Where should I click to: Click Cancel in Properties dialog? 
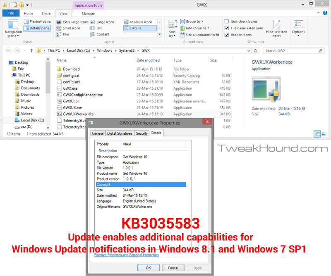coord(173,268)
